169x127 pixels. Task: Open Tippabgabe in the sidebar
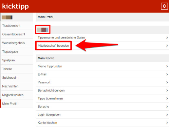17,52
